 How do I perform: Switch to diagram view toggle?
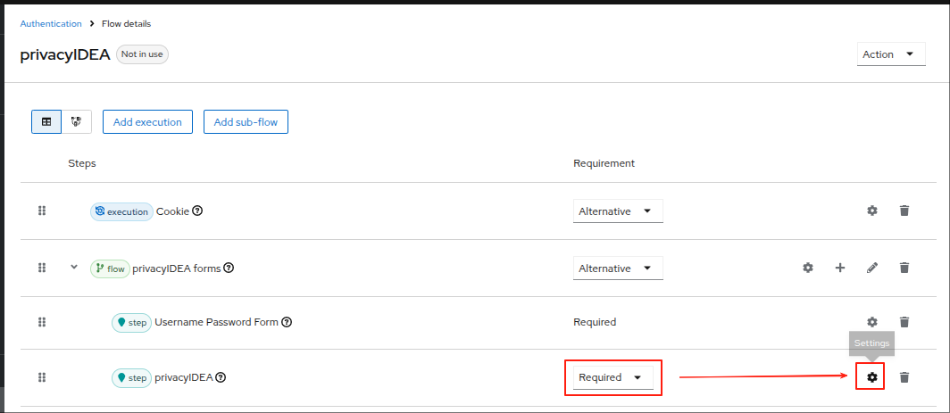(77, 121)
